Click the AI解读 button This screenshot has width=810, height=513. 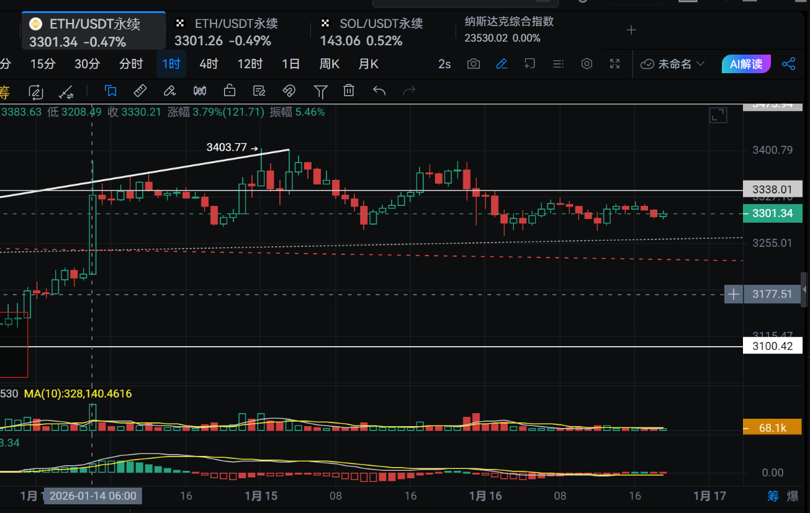746,64
